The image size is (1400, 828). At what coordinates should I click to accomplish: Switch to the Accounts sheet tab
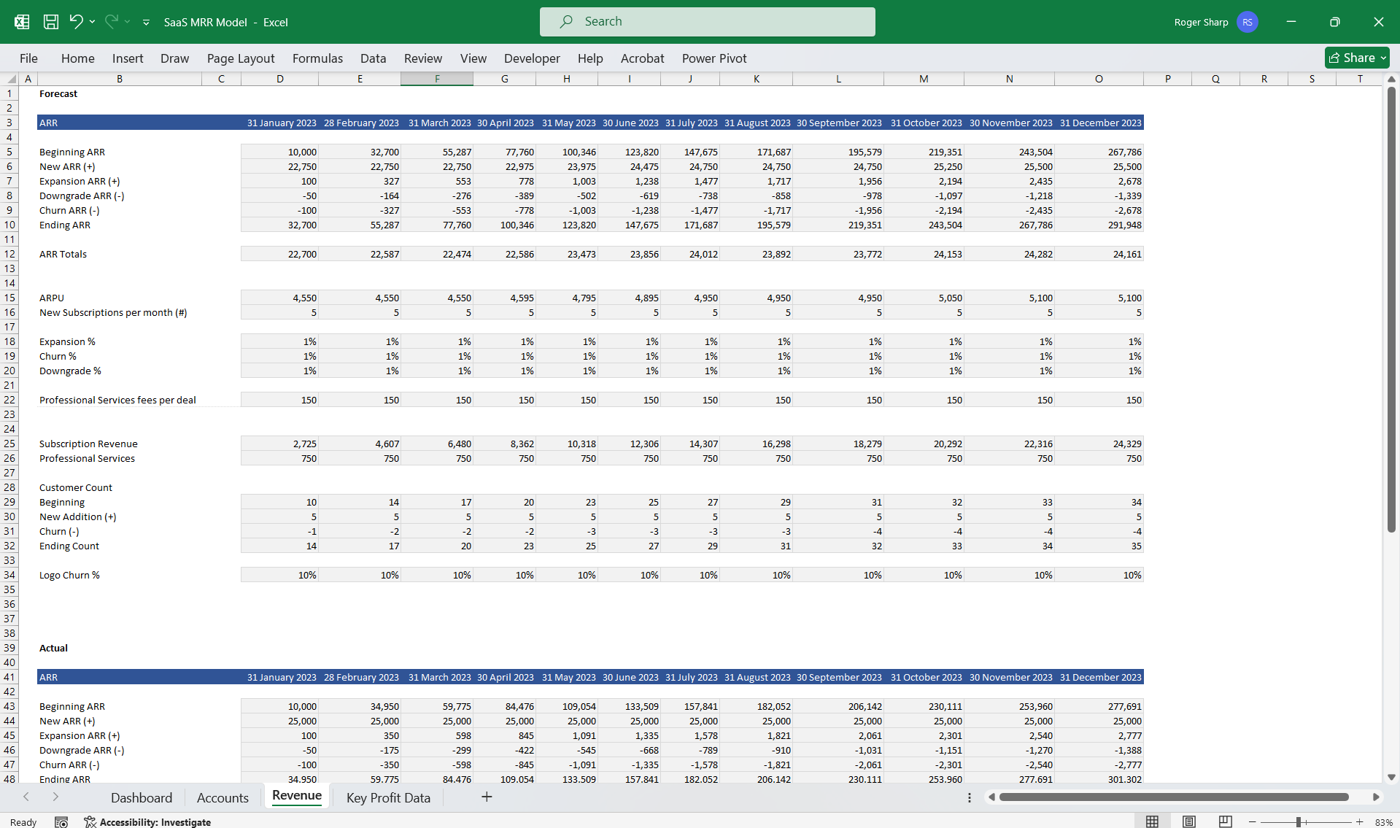click(x=223, y=797)
